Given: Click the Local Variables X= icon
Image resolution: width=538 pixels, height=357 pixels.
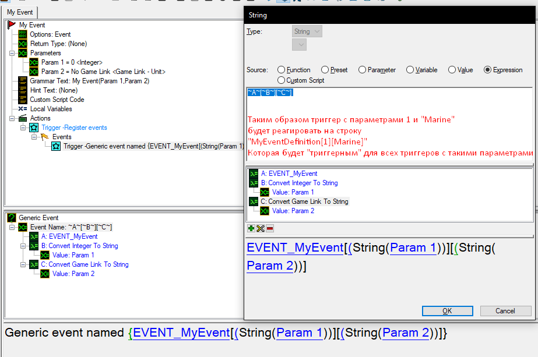Looking at the screenshot, I should point(23,109).
